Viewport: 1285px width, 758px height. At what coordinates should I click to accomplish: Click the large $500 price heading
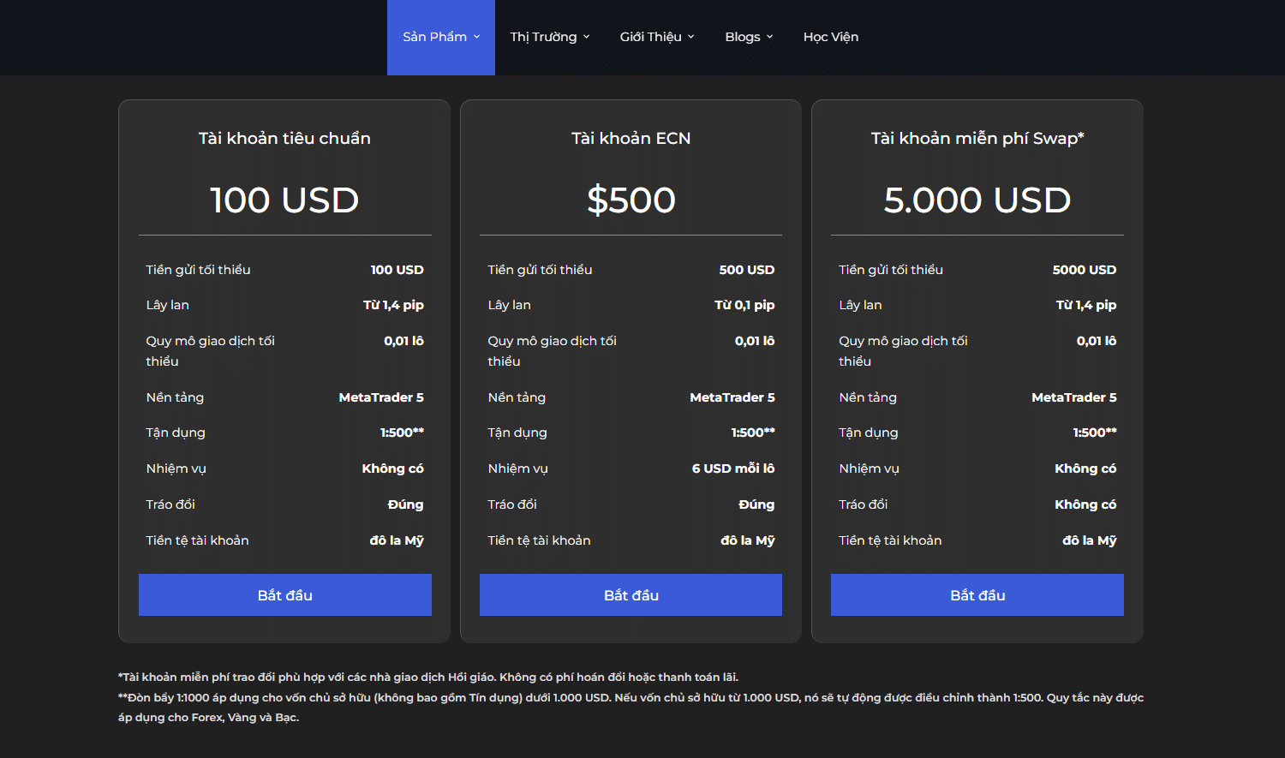point(631,200)
